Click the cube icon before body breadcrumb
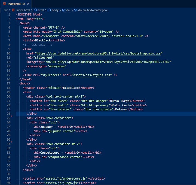The width and height of the screenshot is (196, 185). click(49, 10)
